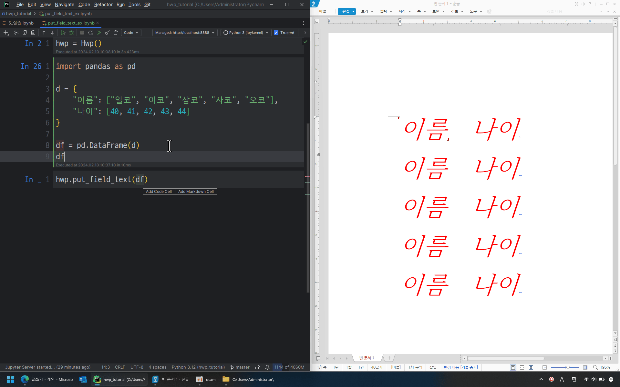Expand the Managed localhost:8888 server dropdown
Screen dimensions: 620x387
click(x=185, y=33)
